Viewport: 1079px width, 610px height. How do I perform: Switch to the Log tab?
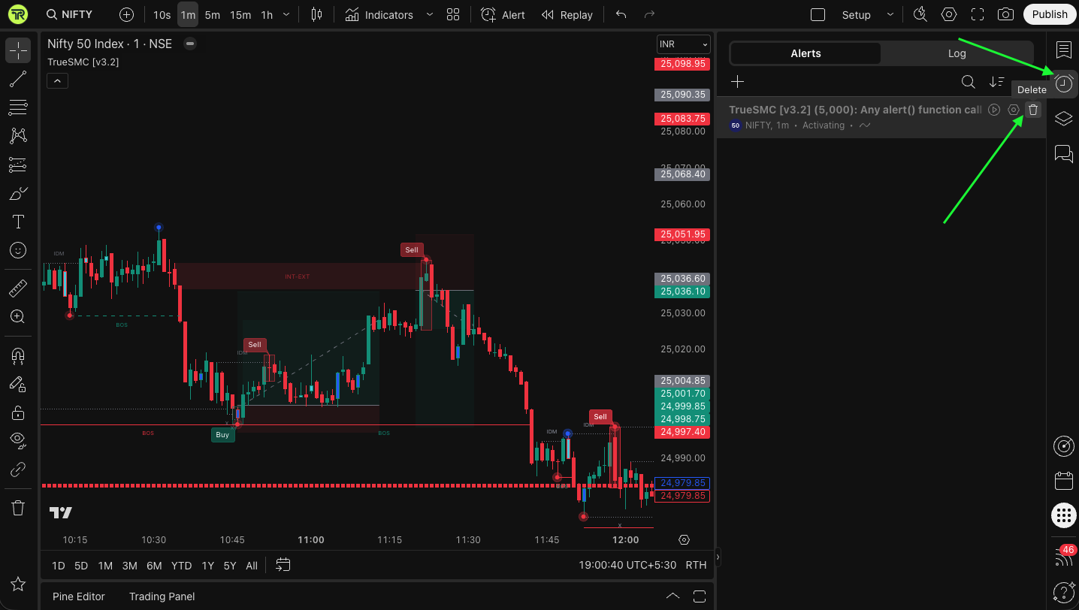click(x=957, y=53)
